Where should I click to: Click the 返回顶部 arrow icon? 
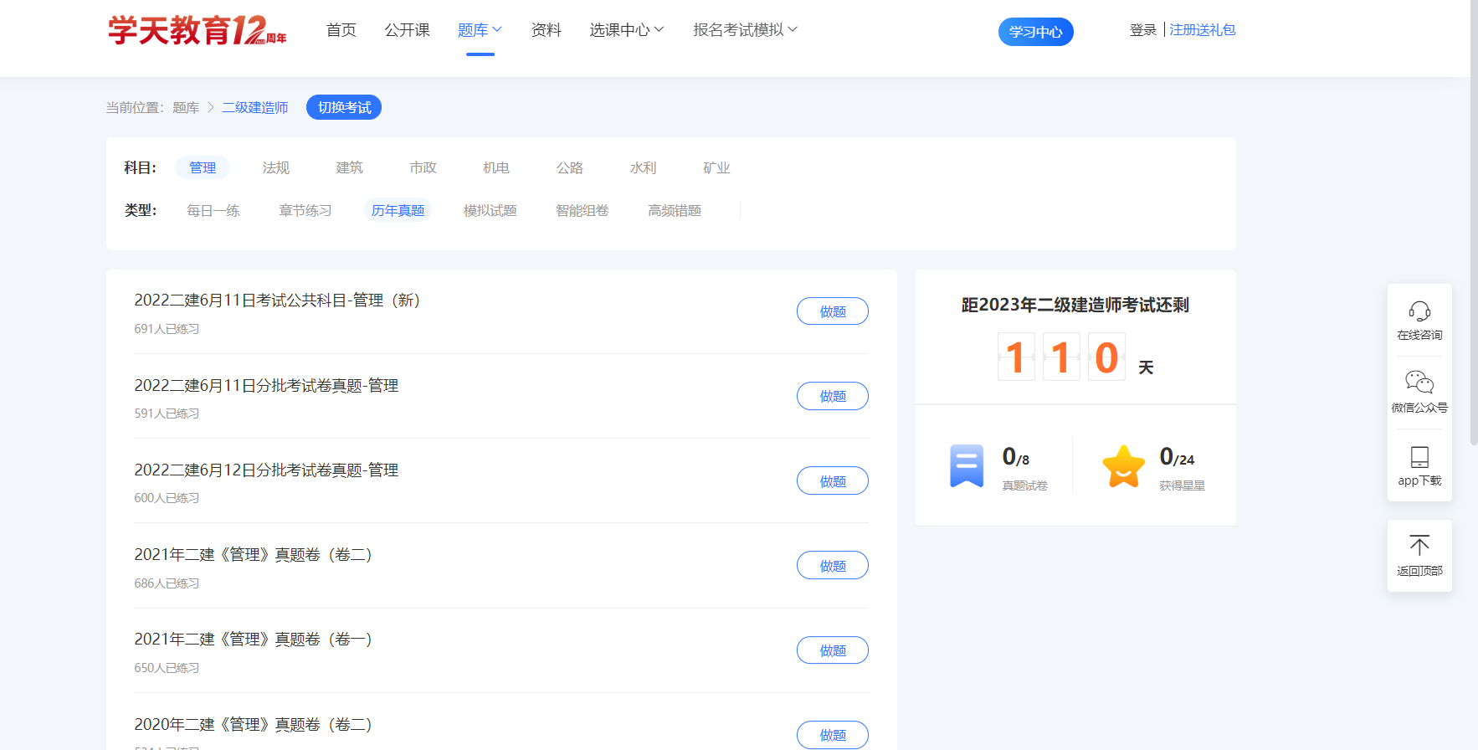[x=1419, y=546]
